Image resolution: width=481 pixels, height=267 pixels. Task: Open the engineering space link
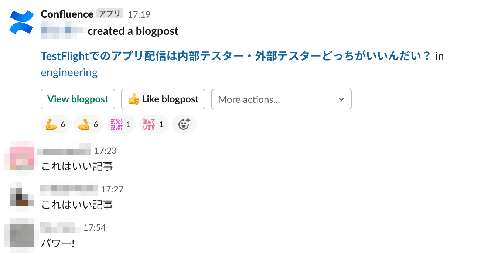tap(69, 72)
